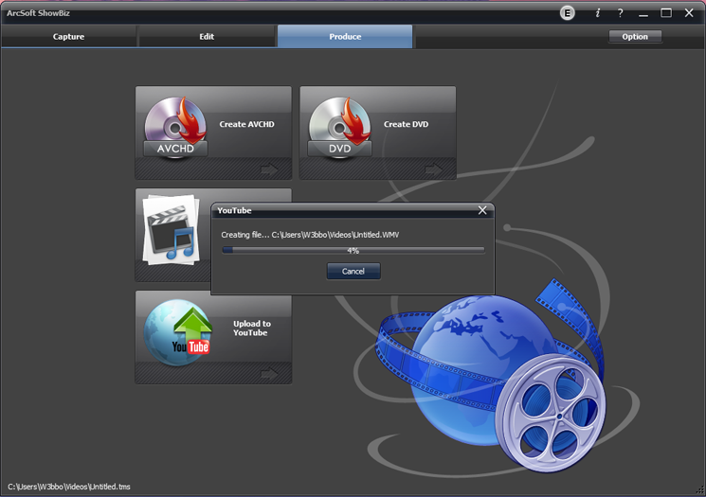Click the DVD disc burn icon
Screen dimensions: 706x497
(340, 127)
